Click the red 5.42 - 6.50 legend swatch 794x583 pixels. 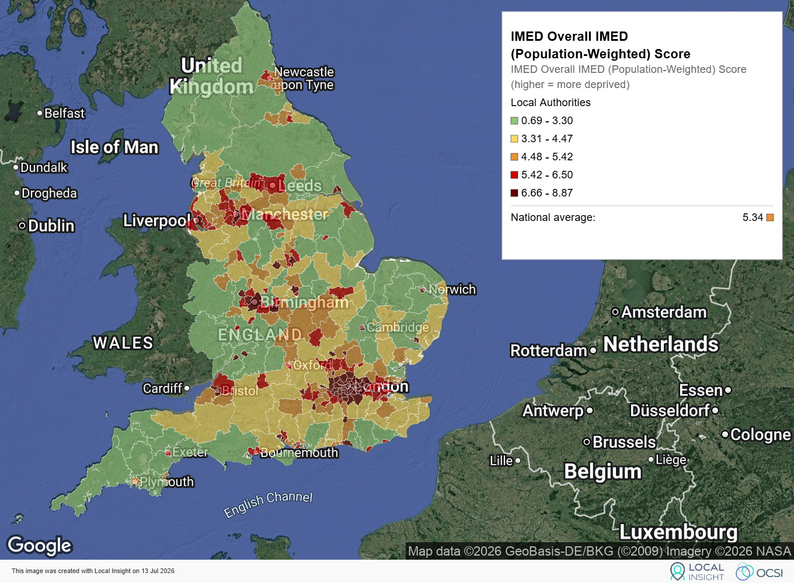pos(514,175)
